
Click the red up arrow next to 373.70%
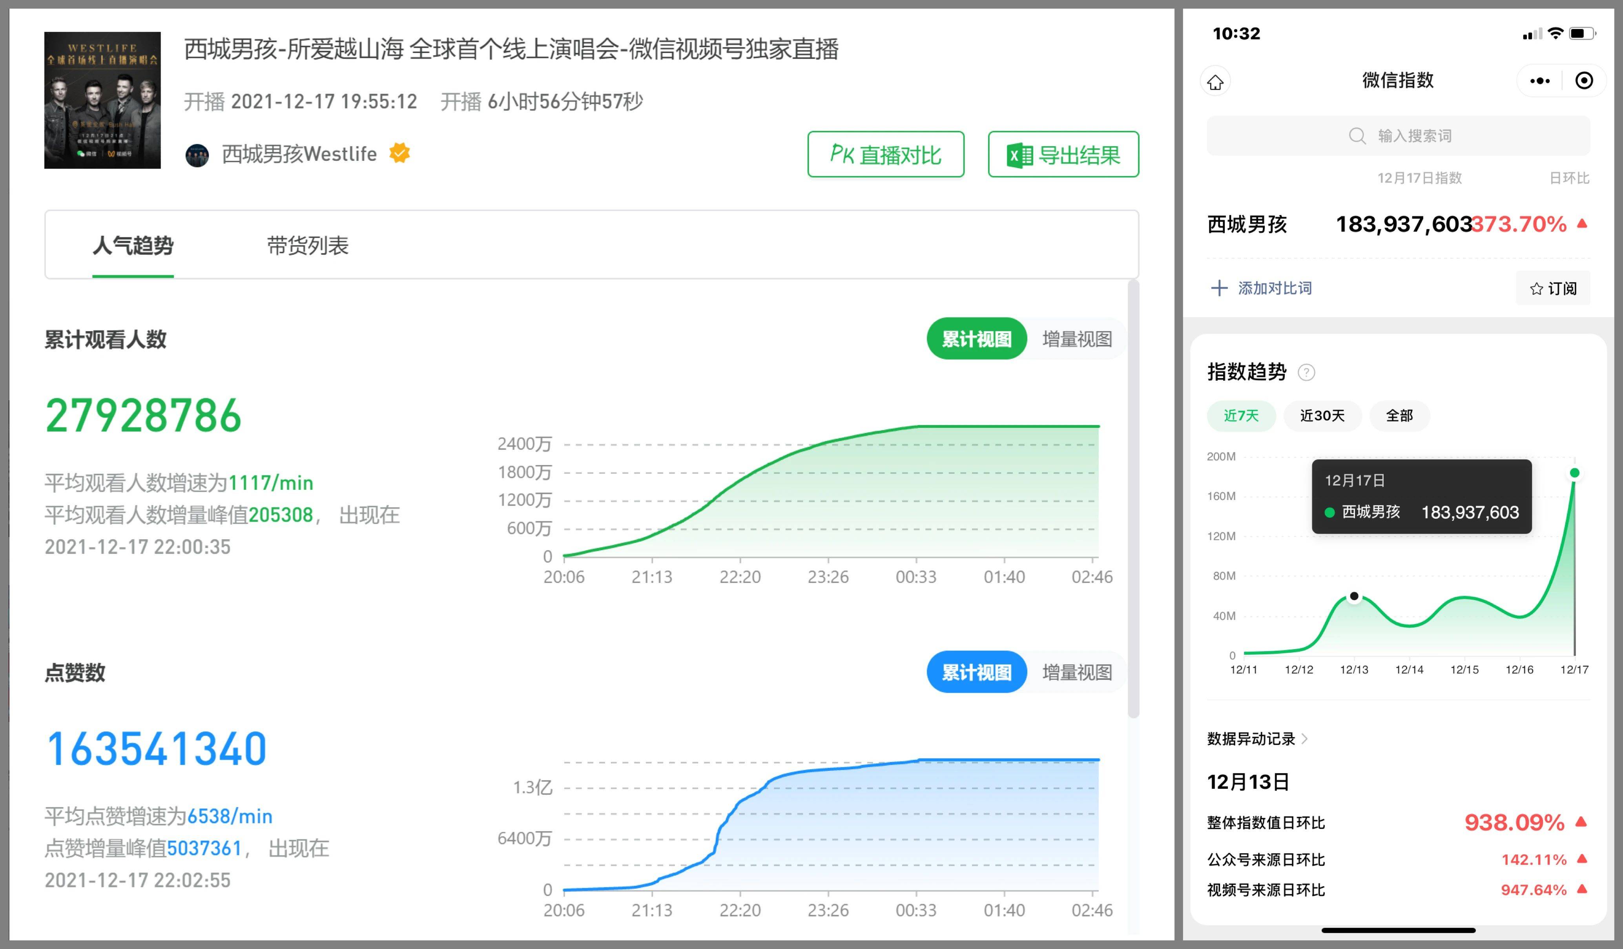click(1583, 224)
